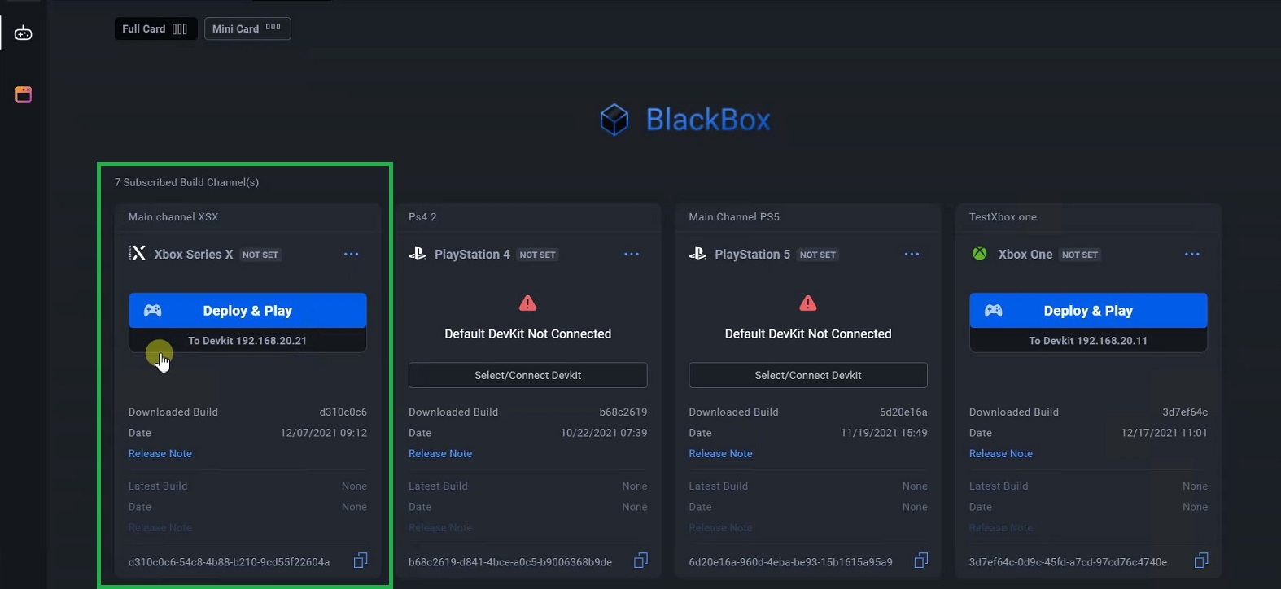
Task: Click NOT SET badge on PlayStation 5
Action: point(818,255)
